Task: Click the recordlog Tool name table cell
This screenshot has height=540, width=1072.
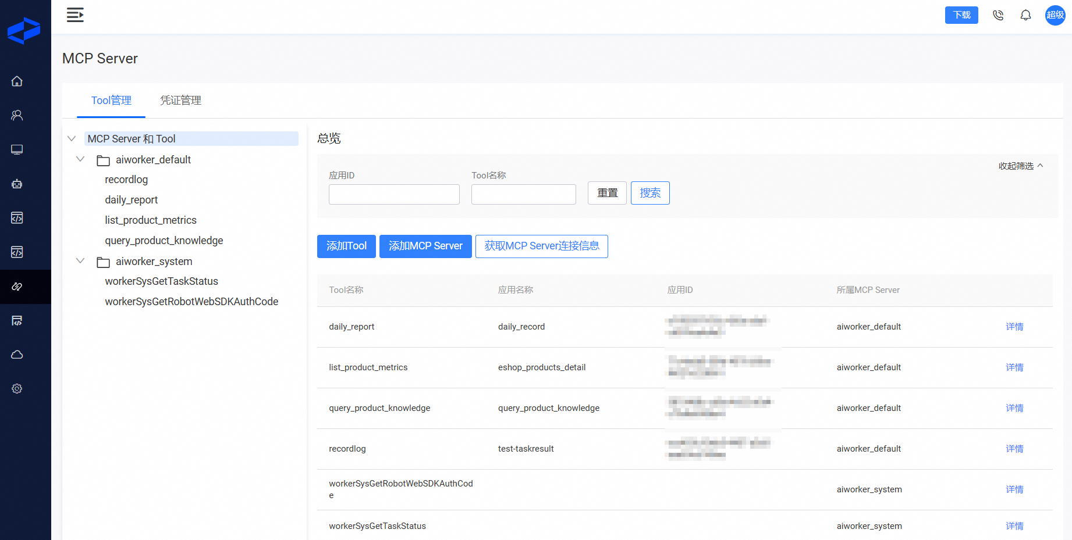Action: point(347,449)
